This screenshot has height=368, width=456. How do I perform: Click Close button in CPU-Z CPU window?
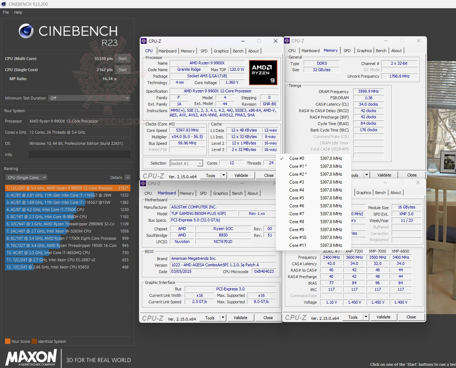pos(269,175)
